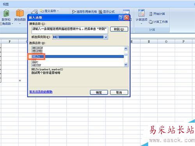Click the dialog help question mark

click(x=121, y=18)
